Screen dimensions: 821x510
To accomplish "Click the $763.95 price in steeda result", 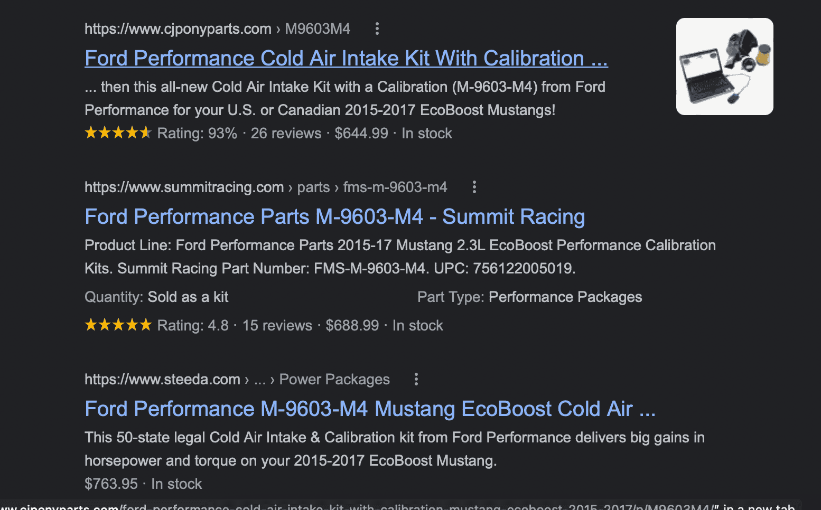I will point(111,484).
